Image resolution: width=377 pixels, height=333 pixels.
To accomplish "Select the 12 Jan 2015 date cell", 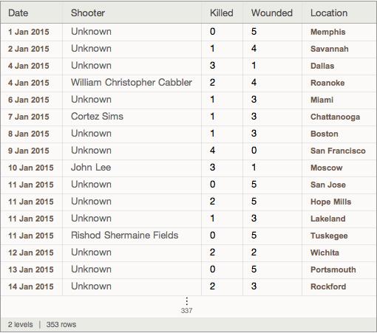I will 31,253.
